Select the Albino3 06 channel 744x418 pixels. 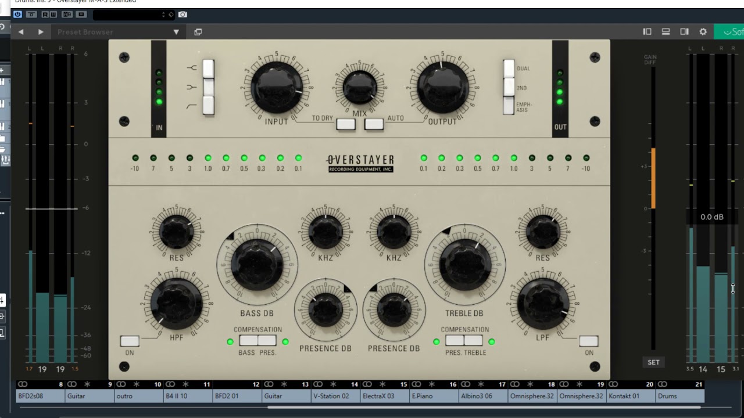[483, 397]
